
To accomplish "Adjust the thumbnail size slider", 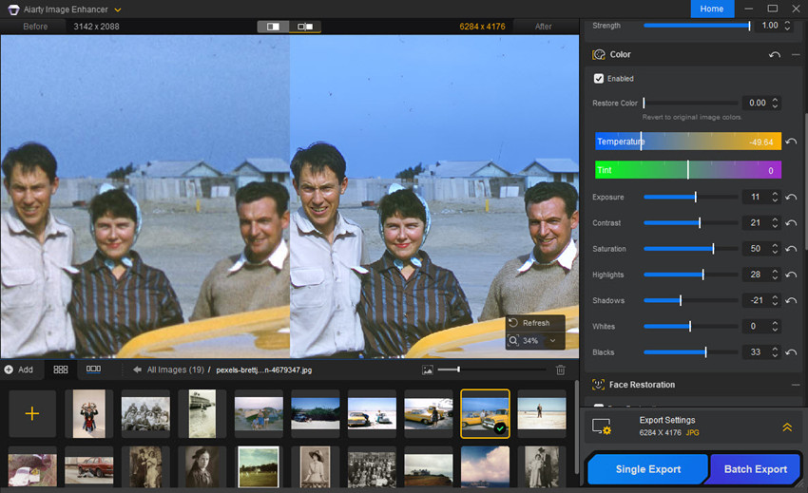I will click(491, 370).
